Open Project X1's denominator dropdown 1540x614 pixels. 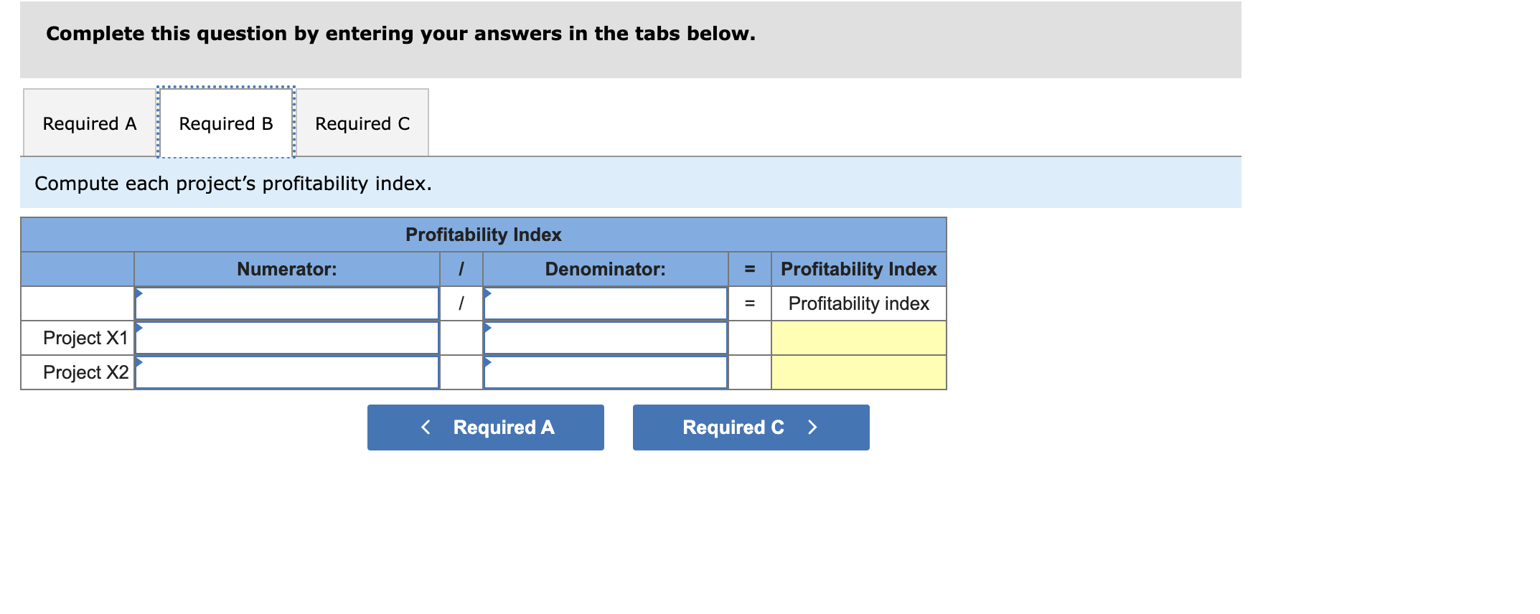point(606,337)
